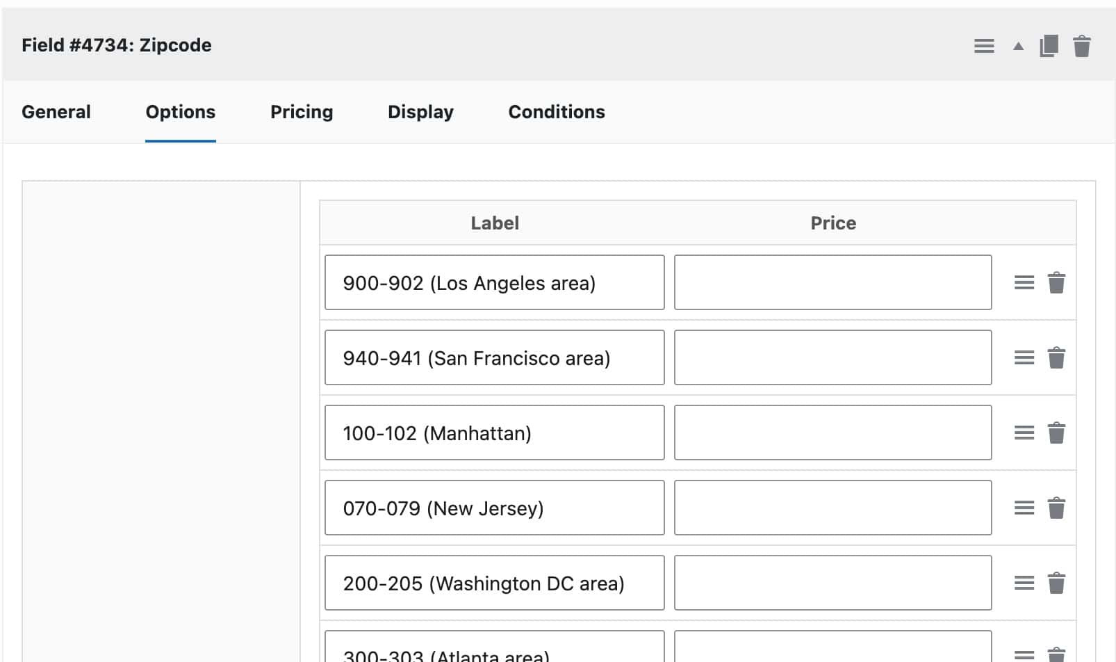Edit the label field '100-102 (Manhattan)'
The image size is (1116, 662).
click(495, 433)
